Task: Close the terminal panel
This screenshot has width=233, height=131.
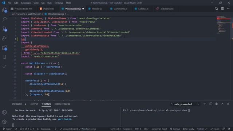Action: 228,104
